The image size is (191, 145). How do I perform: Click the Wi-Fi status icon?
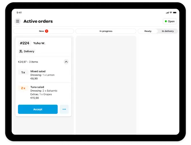tap(171, 12)
